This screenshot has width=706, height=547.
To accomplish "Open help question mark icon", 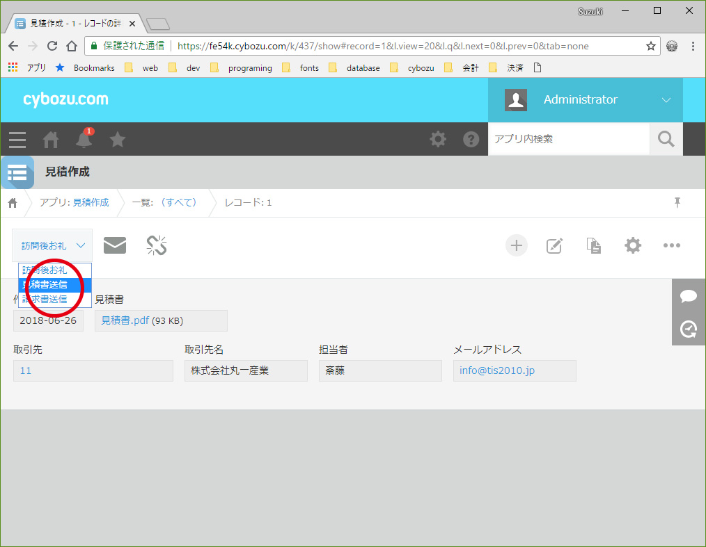I will (471, 139).
